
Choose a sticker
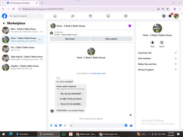click(x=60, y=125)
